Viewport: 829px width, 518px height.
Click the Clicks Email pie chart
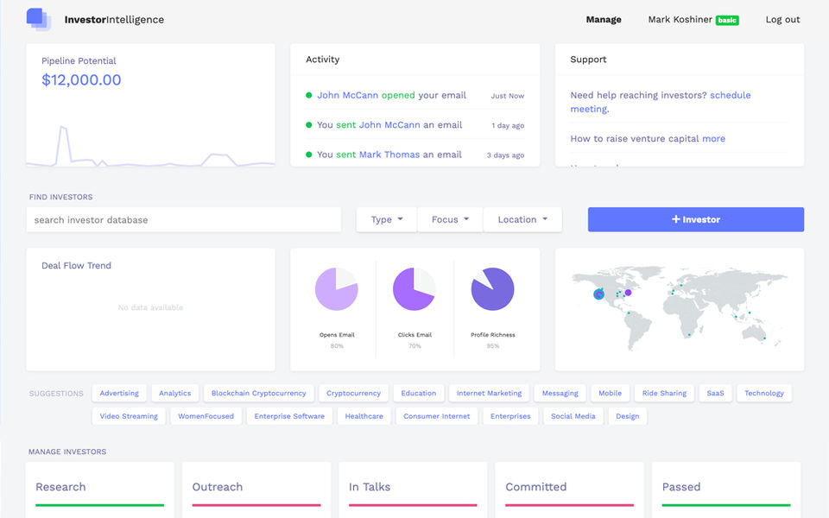[x=414, y=288]
